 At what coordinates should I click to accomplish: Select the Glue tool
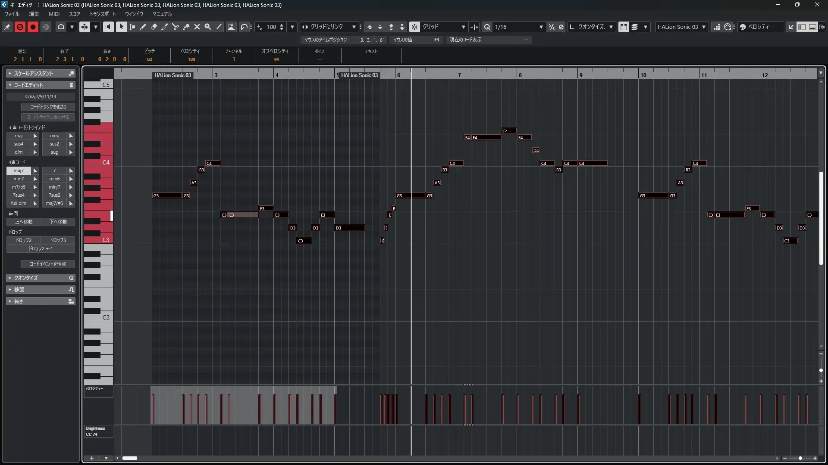coord(186,27)
